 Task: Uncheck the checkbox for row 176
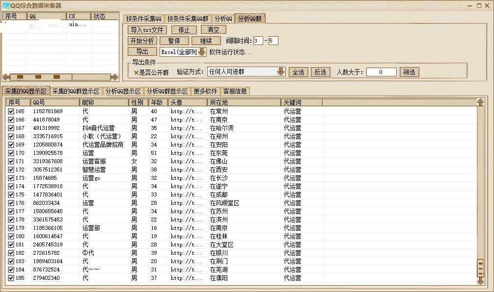11,203
